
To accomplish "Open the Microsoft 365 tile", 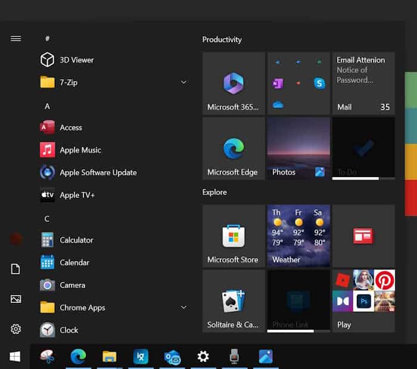I will click(x=234, y=83).
